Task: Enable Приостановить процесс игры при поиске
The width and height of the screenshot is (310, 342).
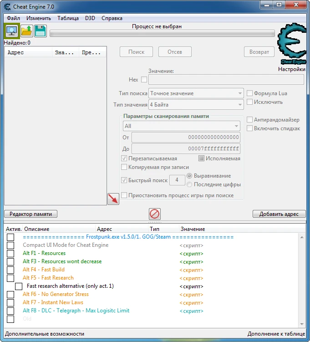Action: click(124, 195)
